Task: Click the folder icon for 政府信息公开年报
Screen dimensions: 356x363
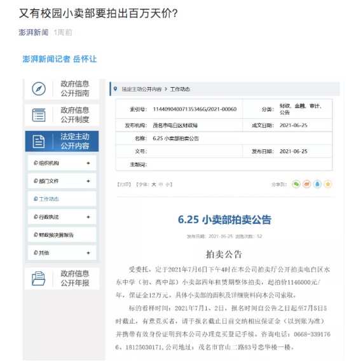Action: click(38, 278)
